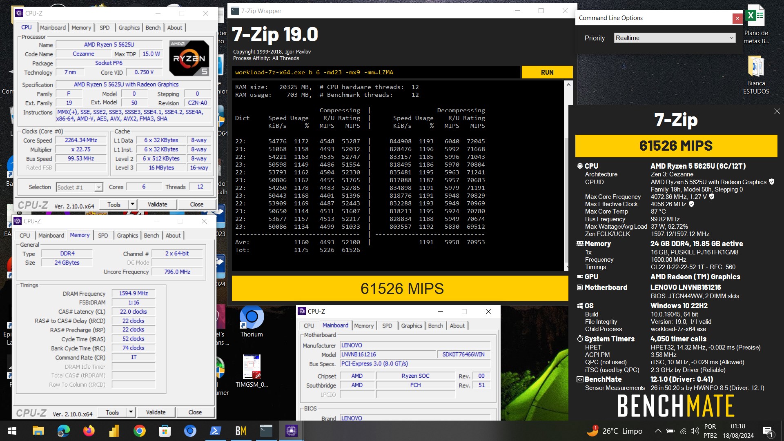Launch Microsoft Edge from the taskbar
The height and width of the screenshot is (441, 784).
[x=63, y=431]
